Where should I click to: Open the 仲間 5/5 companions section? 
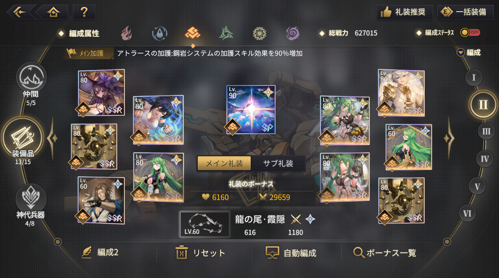coord(31,84)
